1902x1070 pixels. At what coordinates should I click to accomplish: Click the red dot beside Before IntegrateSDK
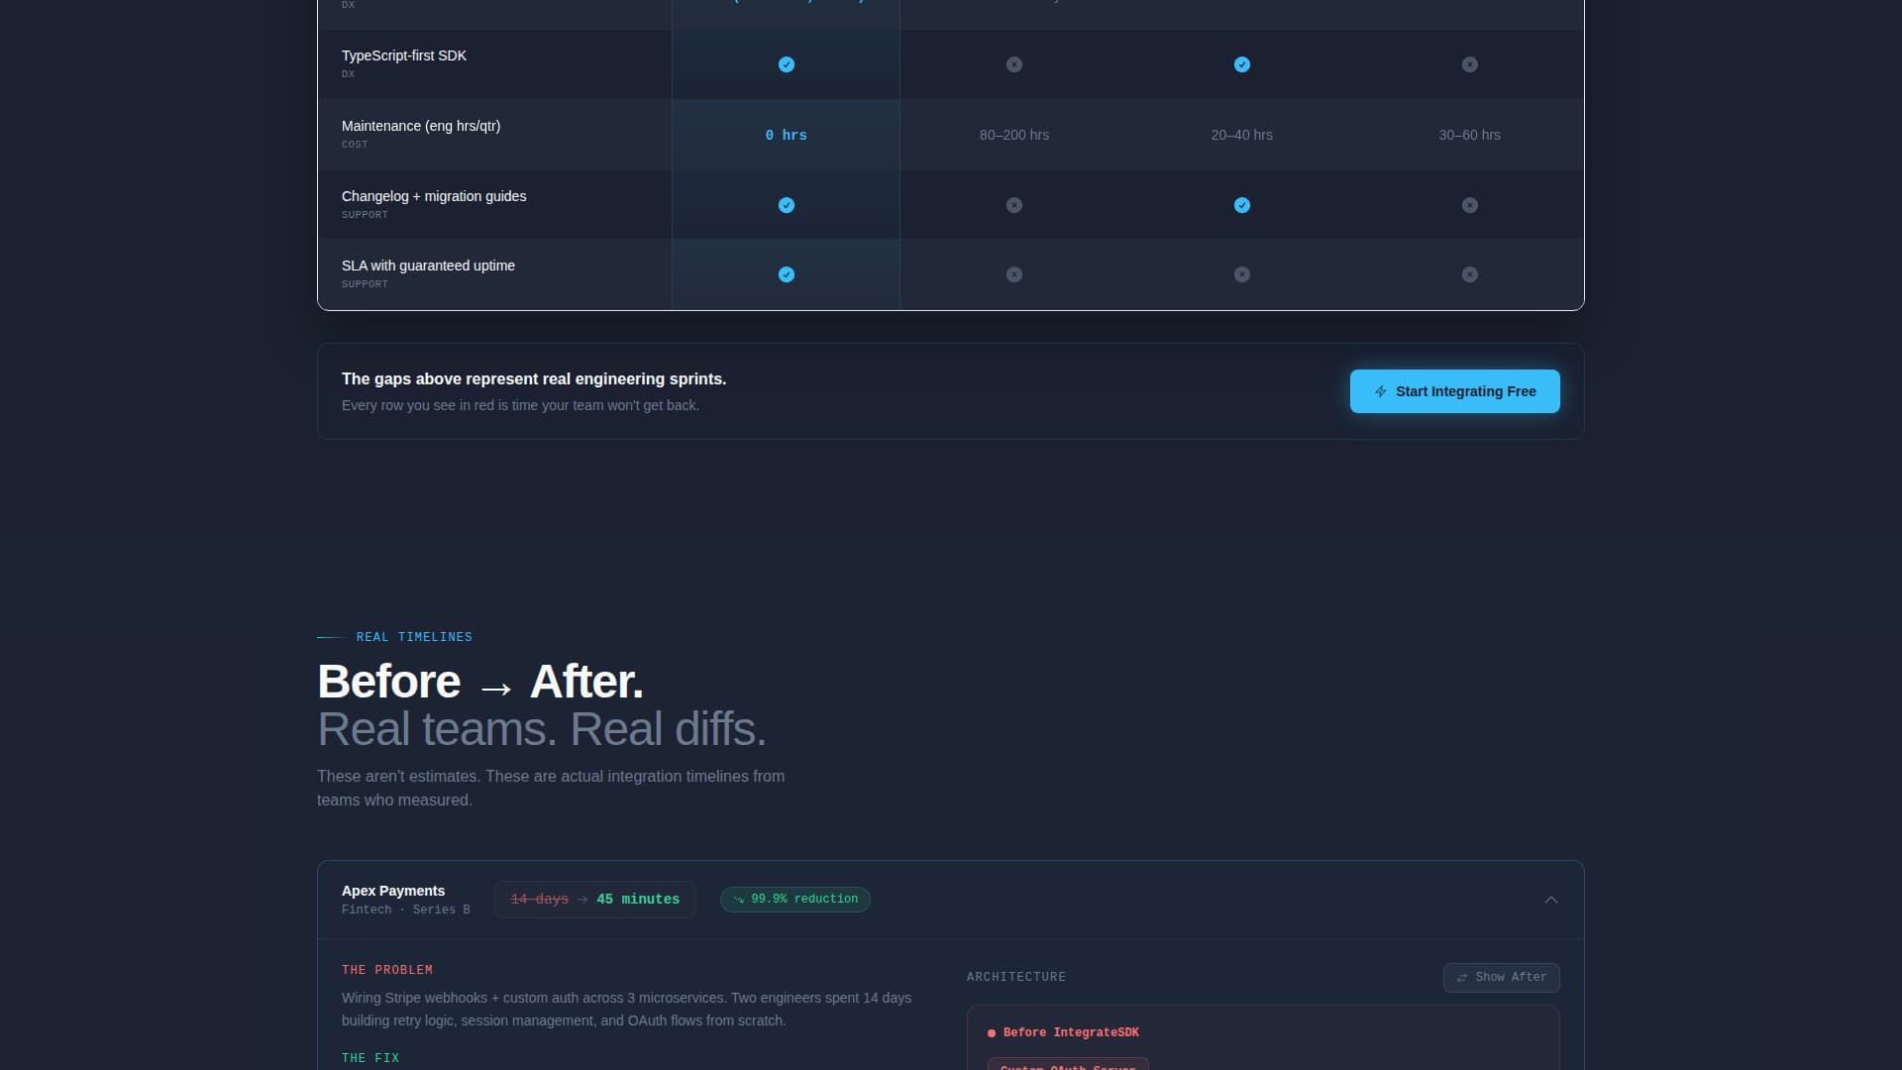pos(992,1033)
